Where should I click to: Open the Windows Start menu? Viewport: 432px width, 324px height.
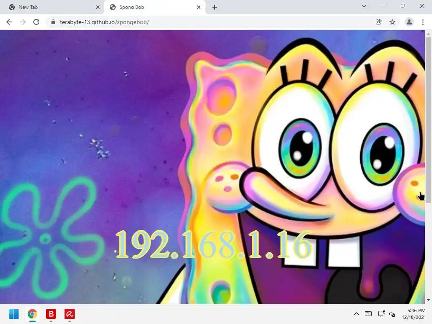(x=13, y=314)
